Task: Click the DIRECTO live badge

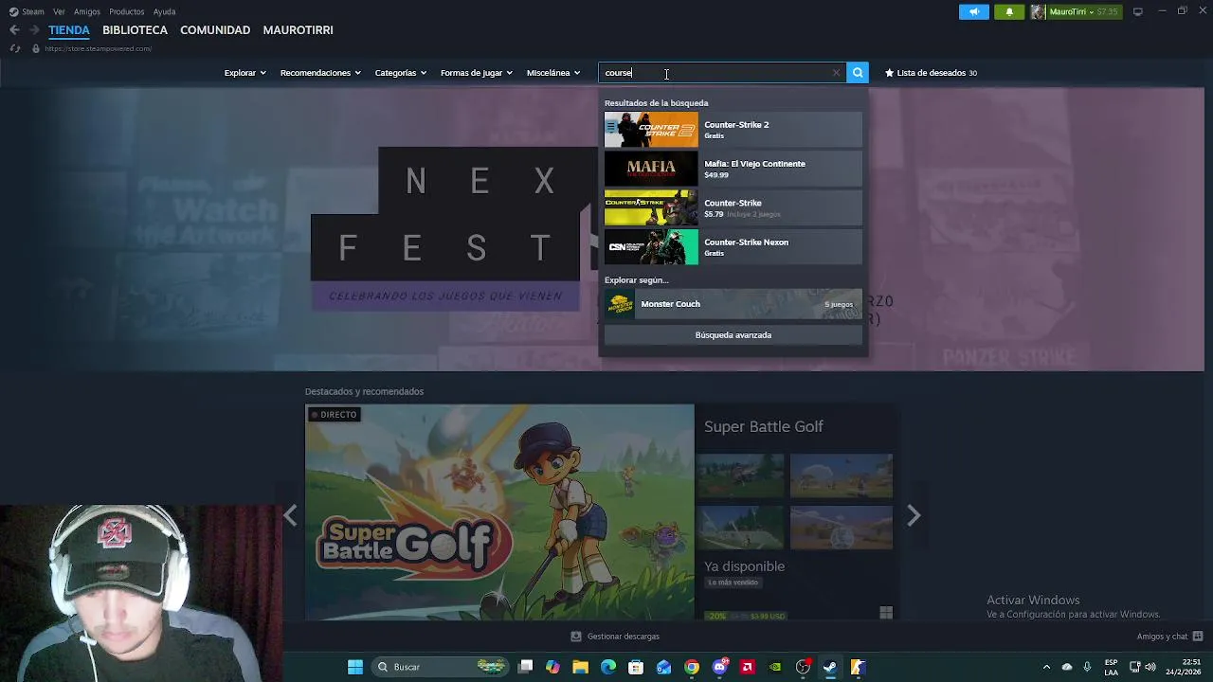Action: click(334, 414)
